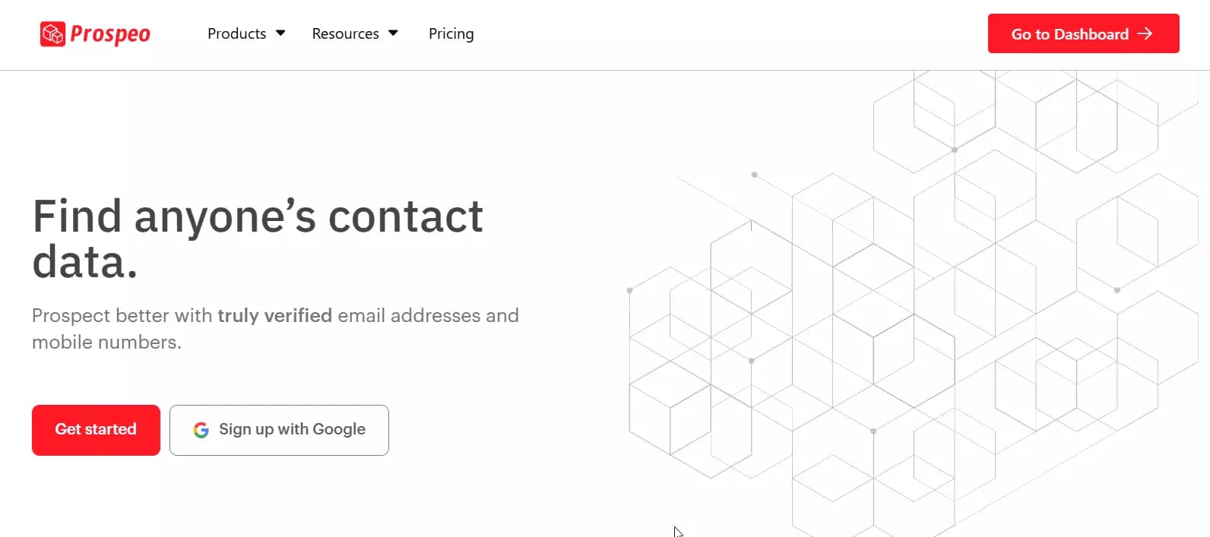Expand the Products dropdown arrow
1210x537 pixels.
pyautogui.click(x=280, y=33)
